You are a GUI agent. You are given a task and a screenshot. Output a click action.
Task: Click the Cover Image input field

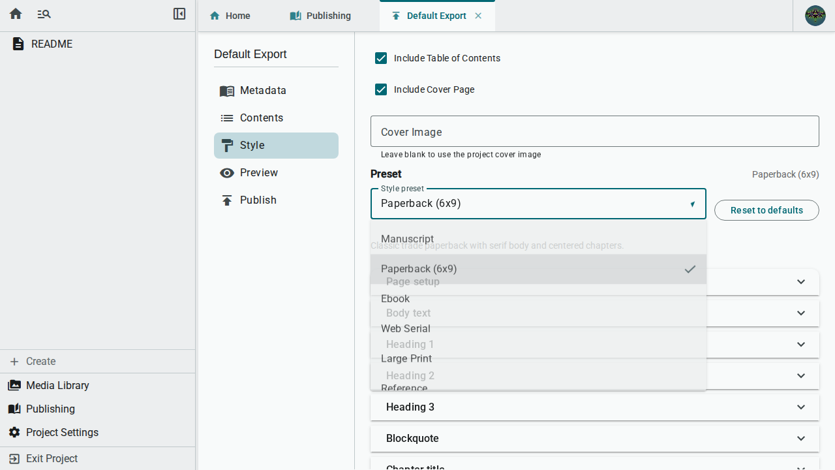coord(595,131)
